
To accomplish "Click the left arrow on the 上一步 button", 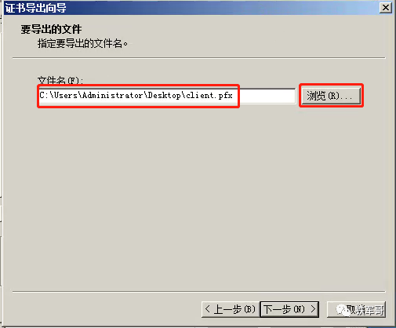I will click(208, 309).
